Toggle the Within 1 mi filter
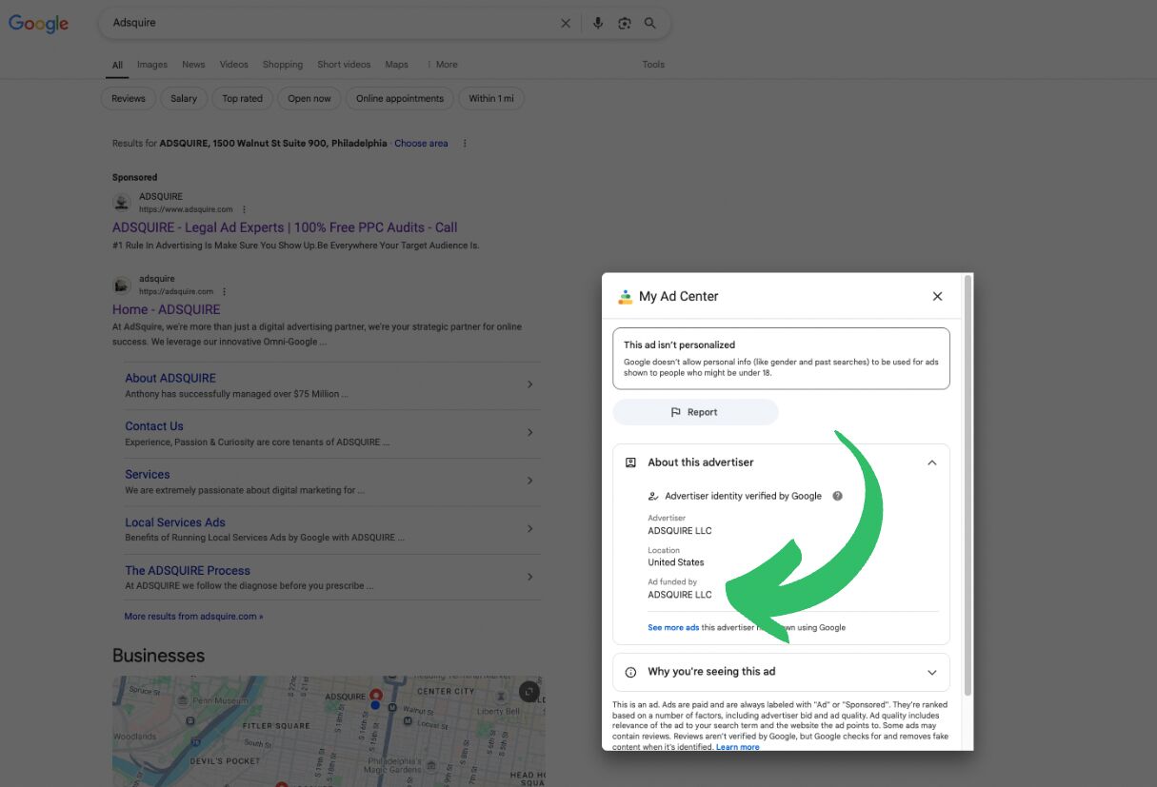Viewport: 1157px width, 787px height. click(x=491, y=98)
